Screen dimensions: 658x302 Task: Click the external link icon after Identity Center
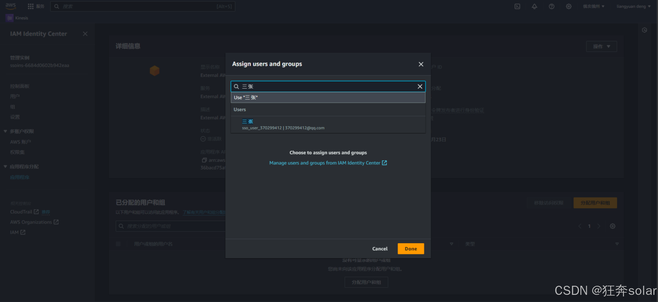[384, 163]
